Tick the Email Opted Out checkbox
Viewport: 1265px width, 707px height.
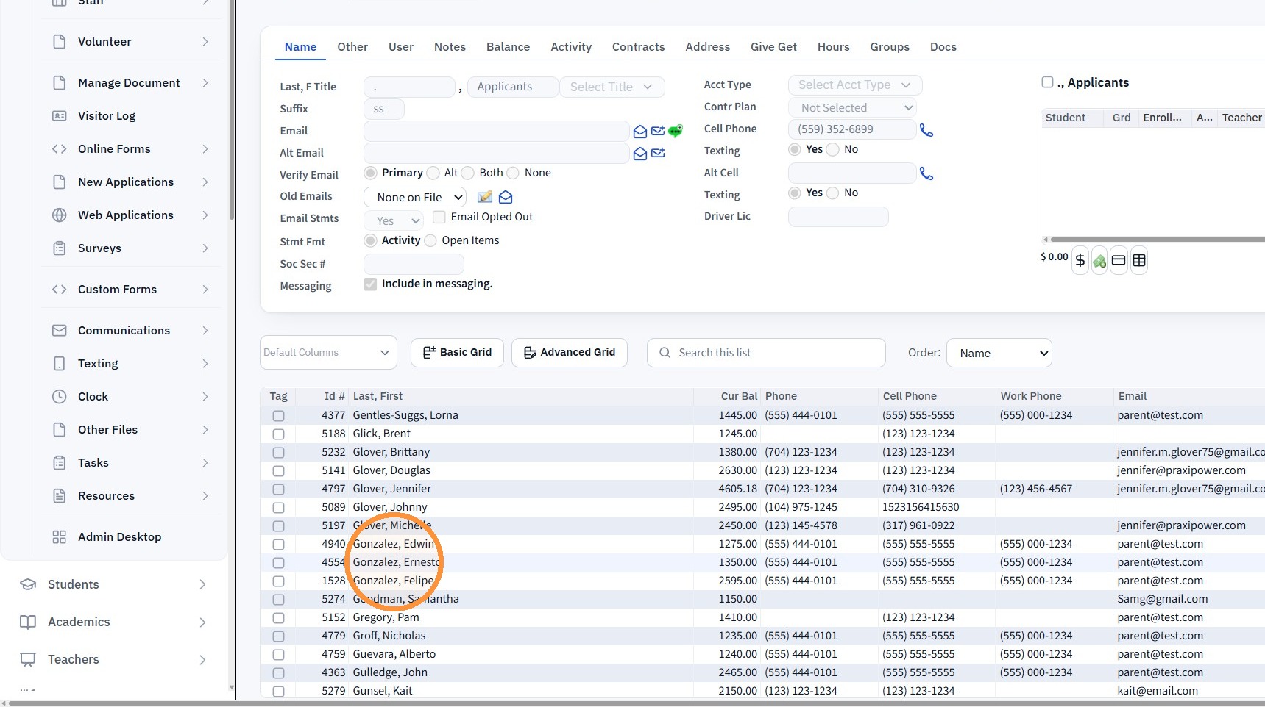(x=439, y=217)
